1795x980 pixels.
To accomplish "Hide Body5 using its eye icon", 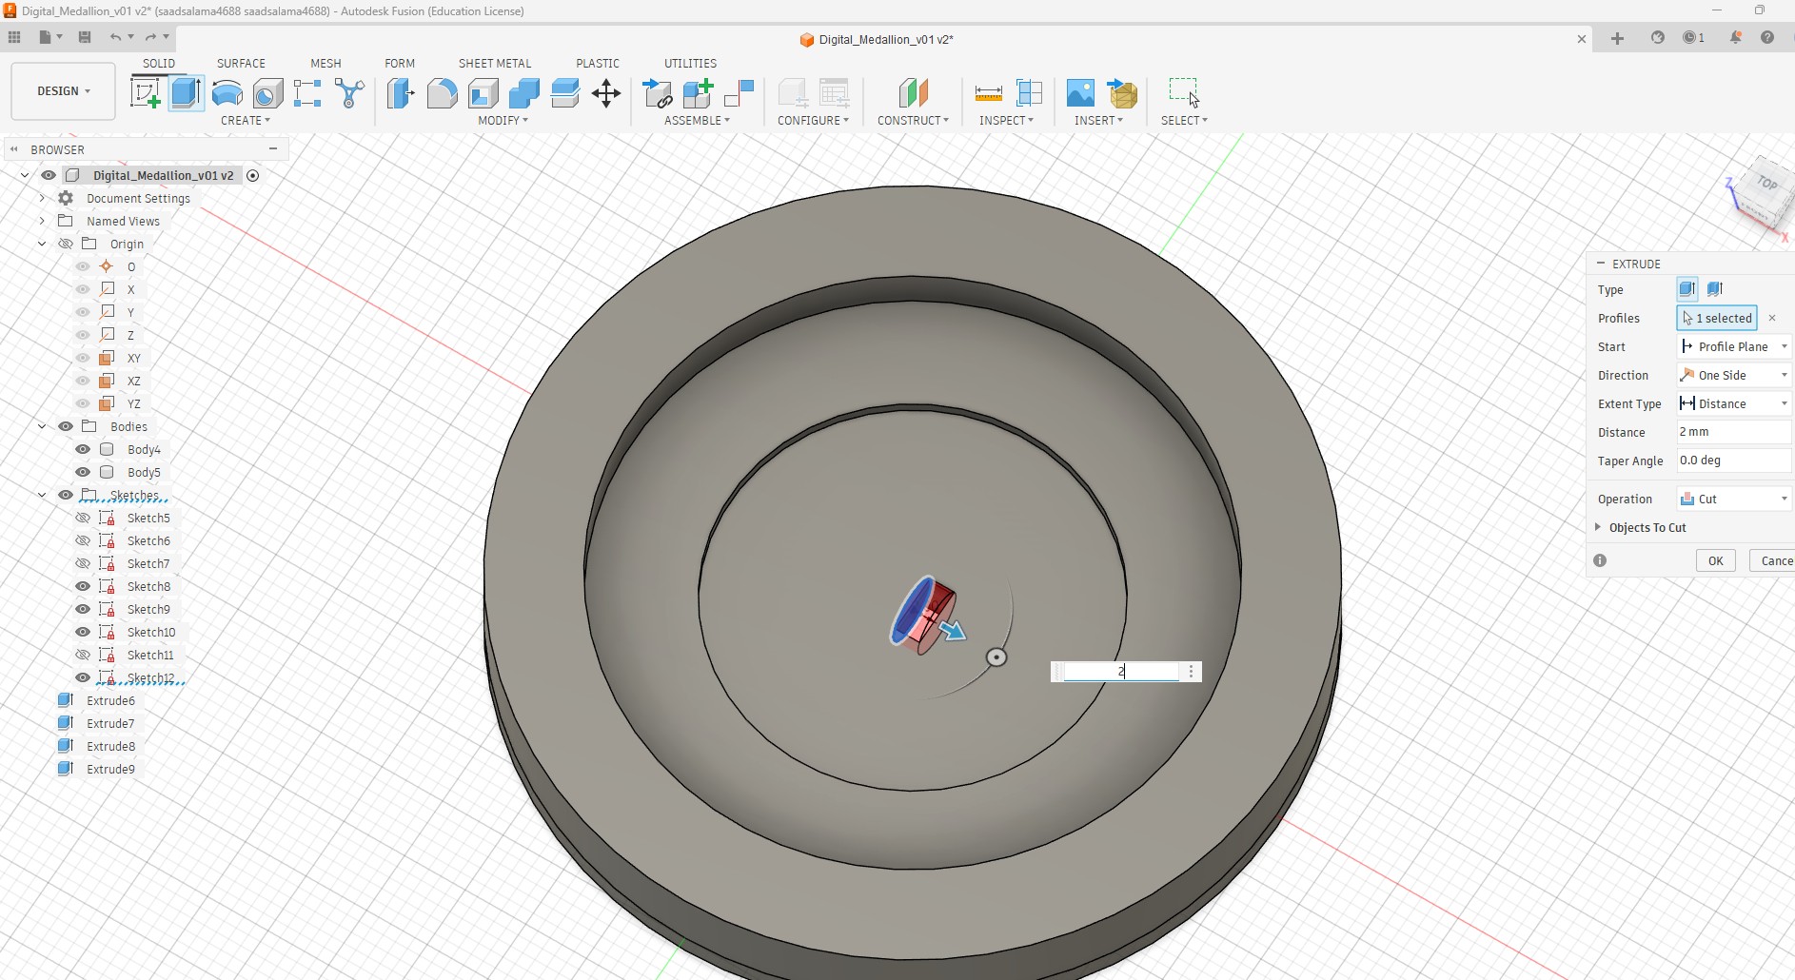I will tap(83, 472).
